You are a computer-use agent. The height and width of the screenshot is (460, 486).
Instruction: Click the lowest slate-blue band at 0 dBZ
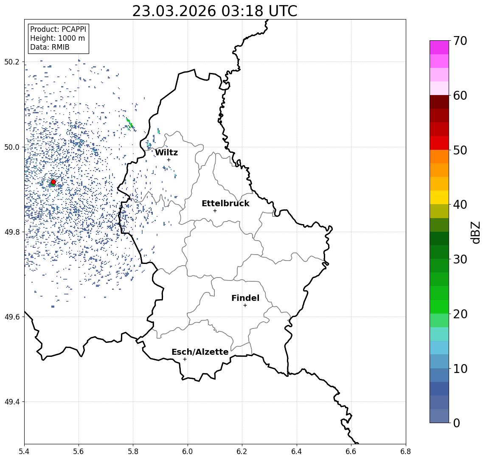point(439,416)
